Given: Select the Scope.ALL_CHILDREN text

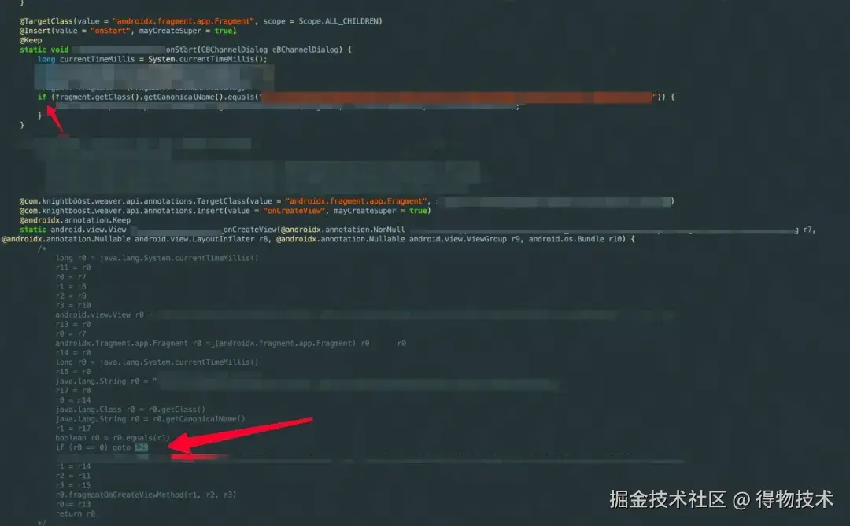Looking at the screenshot, I should click(338, 21).
